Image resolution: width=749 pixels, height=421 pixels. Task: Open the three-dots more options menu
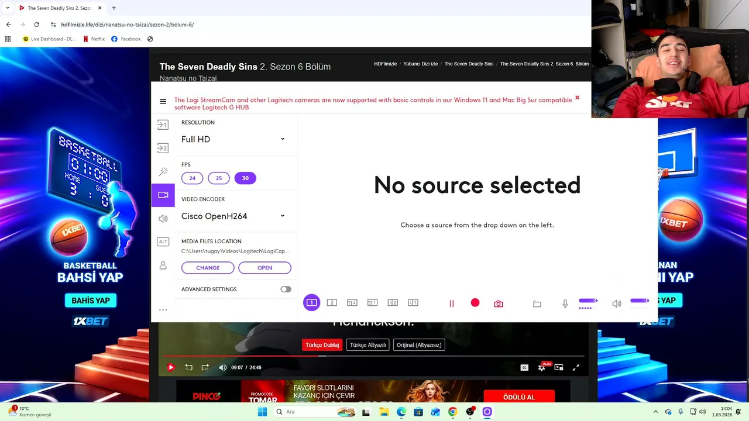coord(163,310)
